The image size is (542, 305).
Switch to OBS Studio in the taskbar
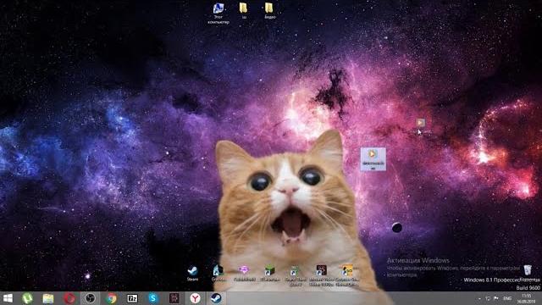coord(91,298)
